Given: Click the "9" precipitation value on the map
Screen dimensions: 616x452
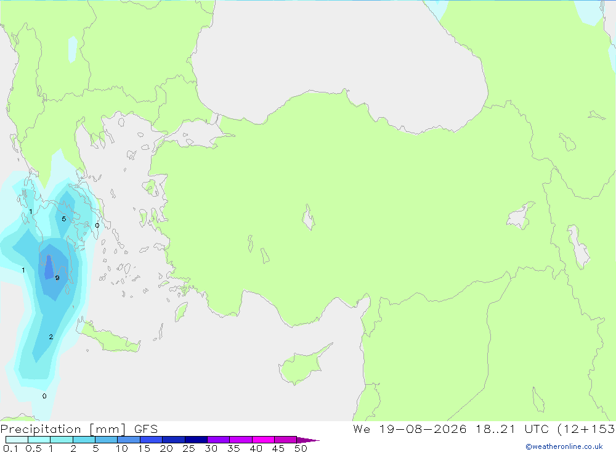Looking at the screenshot, I should tap(57, 278).
